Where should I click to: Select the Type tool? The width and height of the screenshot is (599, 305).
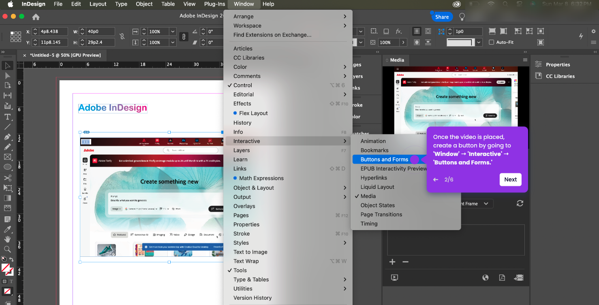(7, 117)
